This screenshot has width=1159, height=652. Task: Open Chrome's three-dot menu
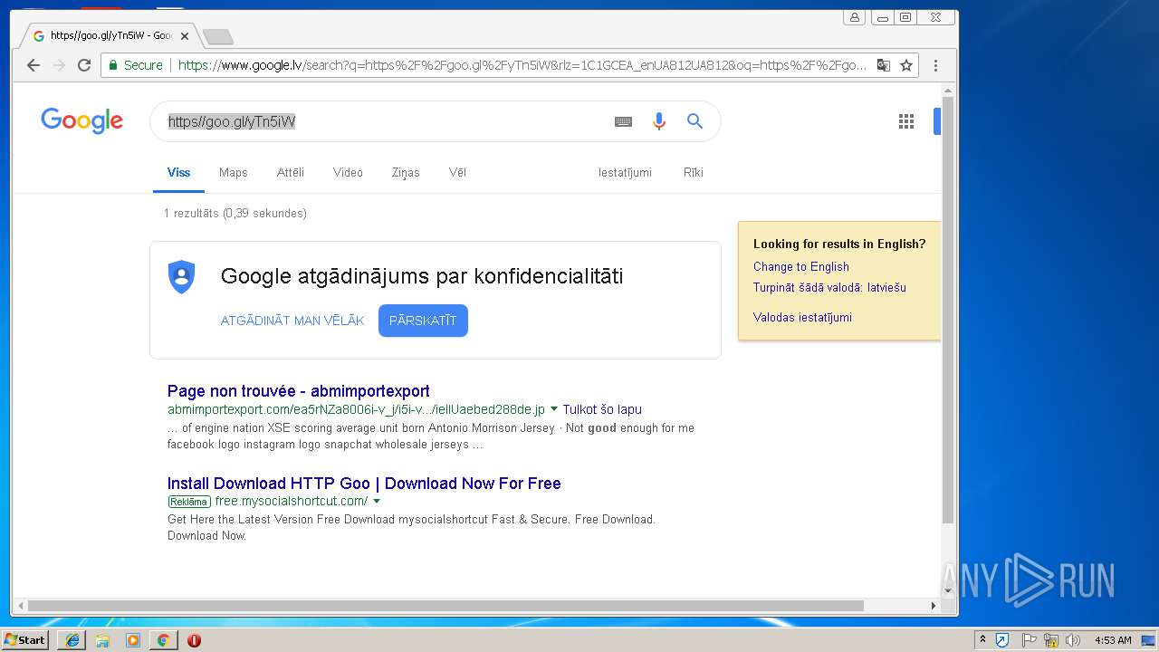click(x=935, y=65)
